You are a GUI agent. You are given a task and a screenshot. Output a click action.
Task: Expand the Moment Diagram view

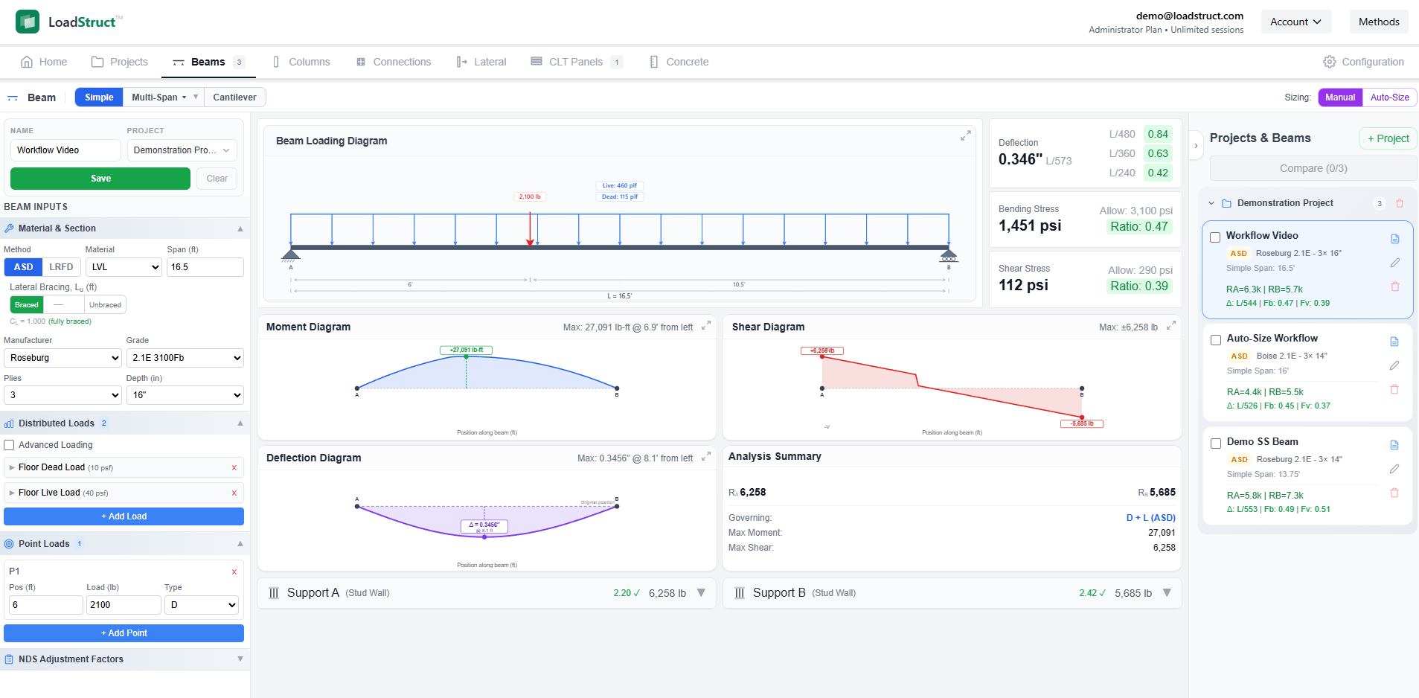(x=706, y=325)
